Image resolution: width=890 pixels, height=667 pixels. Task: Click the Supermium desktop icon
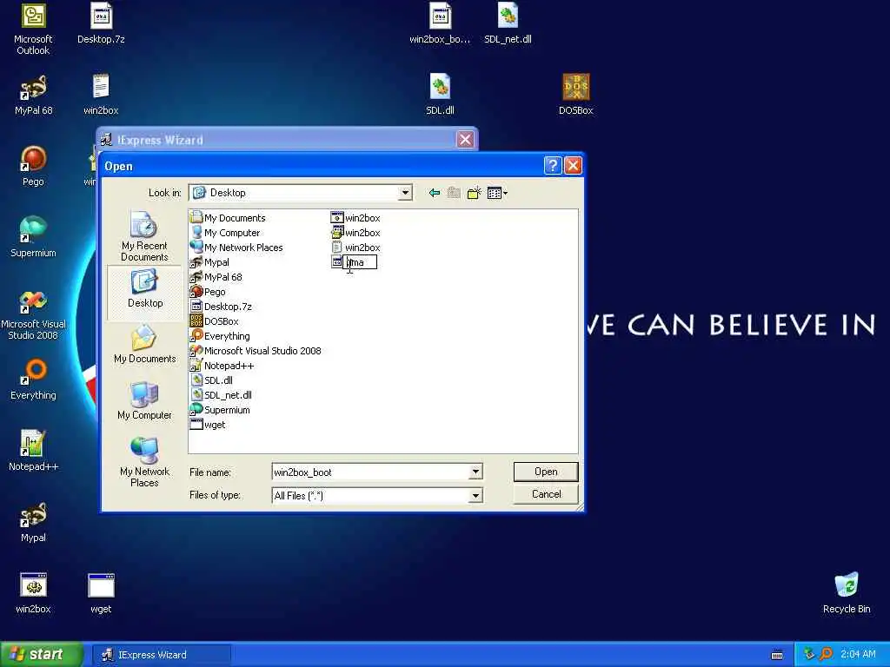33,238
